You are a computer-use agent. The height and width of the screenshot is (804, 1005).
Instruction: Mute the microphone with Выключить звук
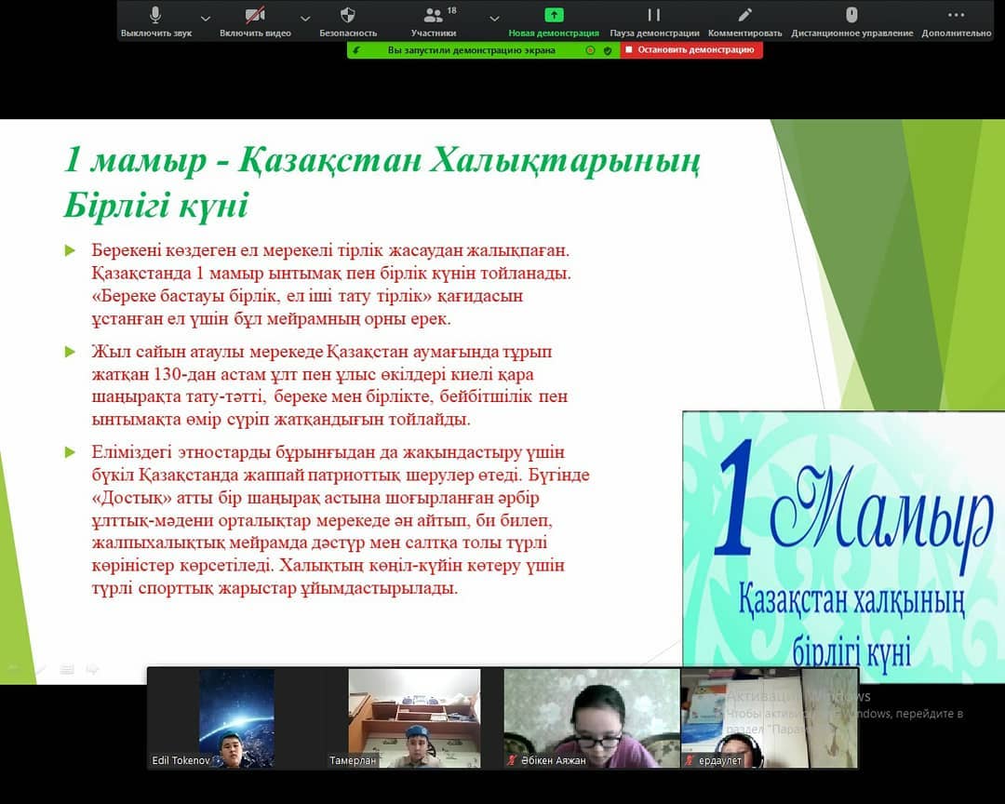coord(155,21)
